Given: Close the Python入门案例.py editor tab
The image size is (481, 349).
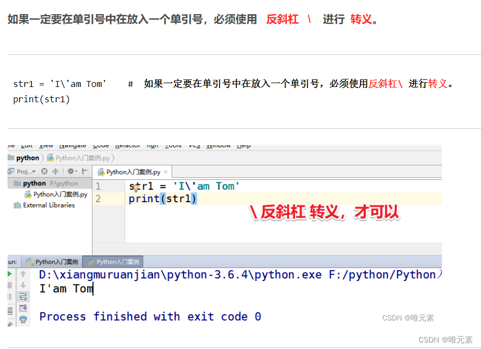Looking at the screenshot, I should click(166, 172).
